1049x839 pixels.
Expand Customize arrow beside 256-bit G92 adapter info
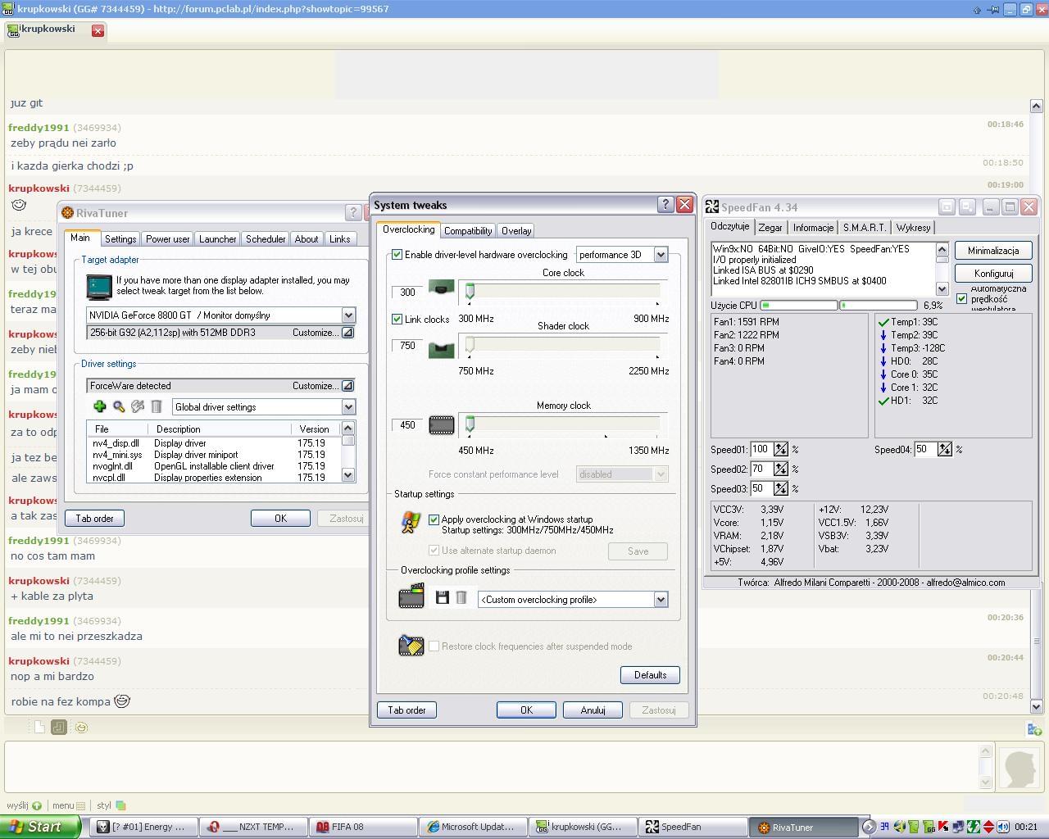coord(347,333)
